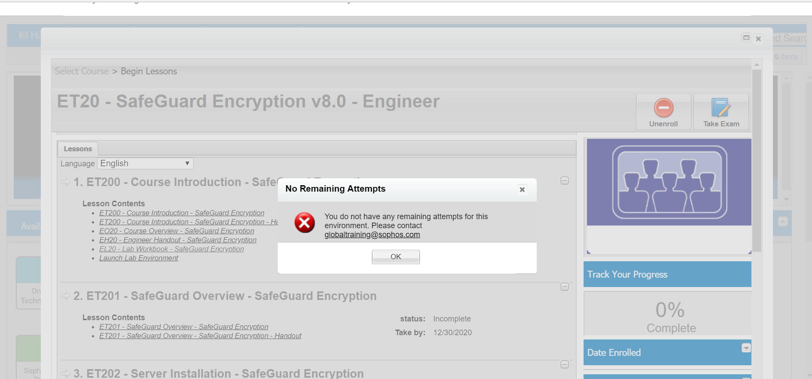
Task: Click the arrow icon beside lesson 1 heading
Action: tap(66, 182)
